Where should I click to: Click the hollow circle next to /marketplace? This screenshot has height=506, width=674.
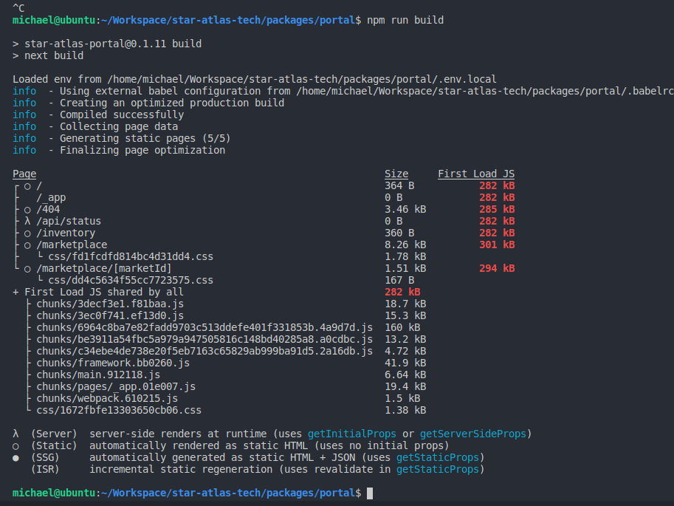27,246
